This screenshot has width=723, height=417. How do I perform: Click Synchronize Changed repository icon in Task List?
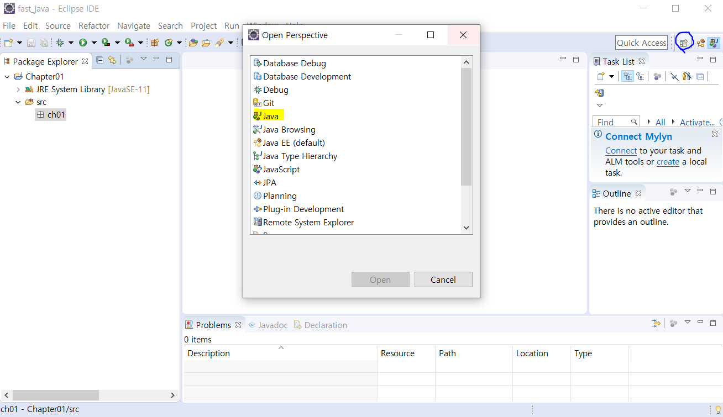coord(599,93)
